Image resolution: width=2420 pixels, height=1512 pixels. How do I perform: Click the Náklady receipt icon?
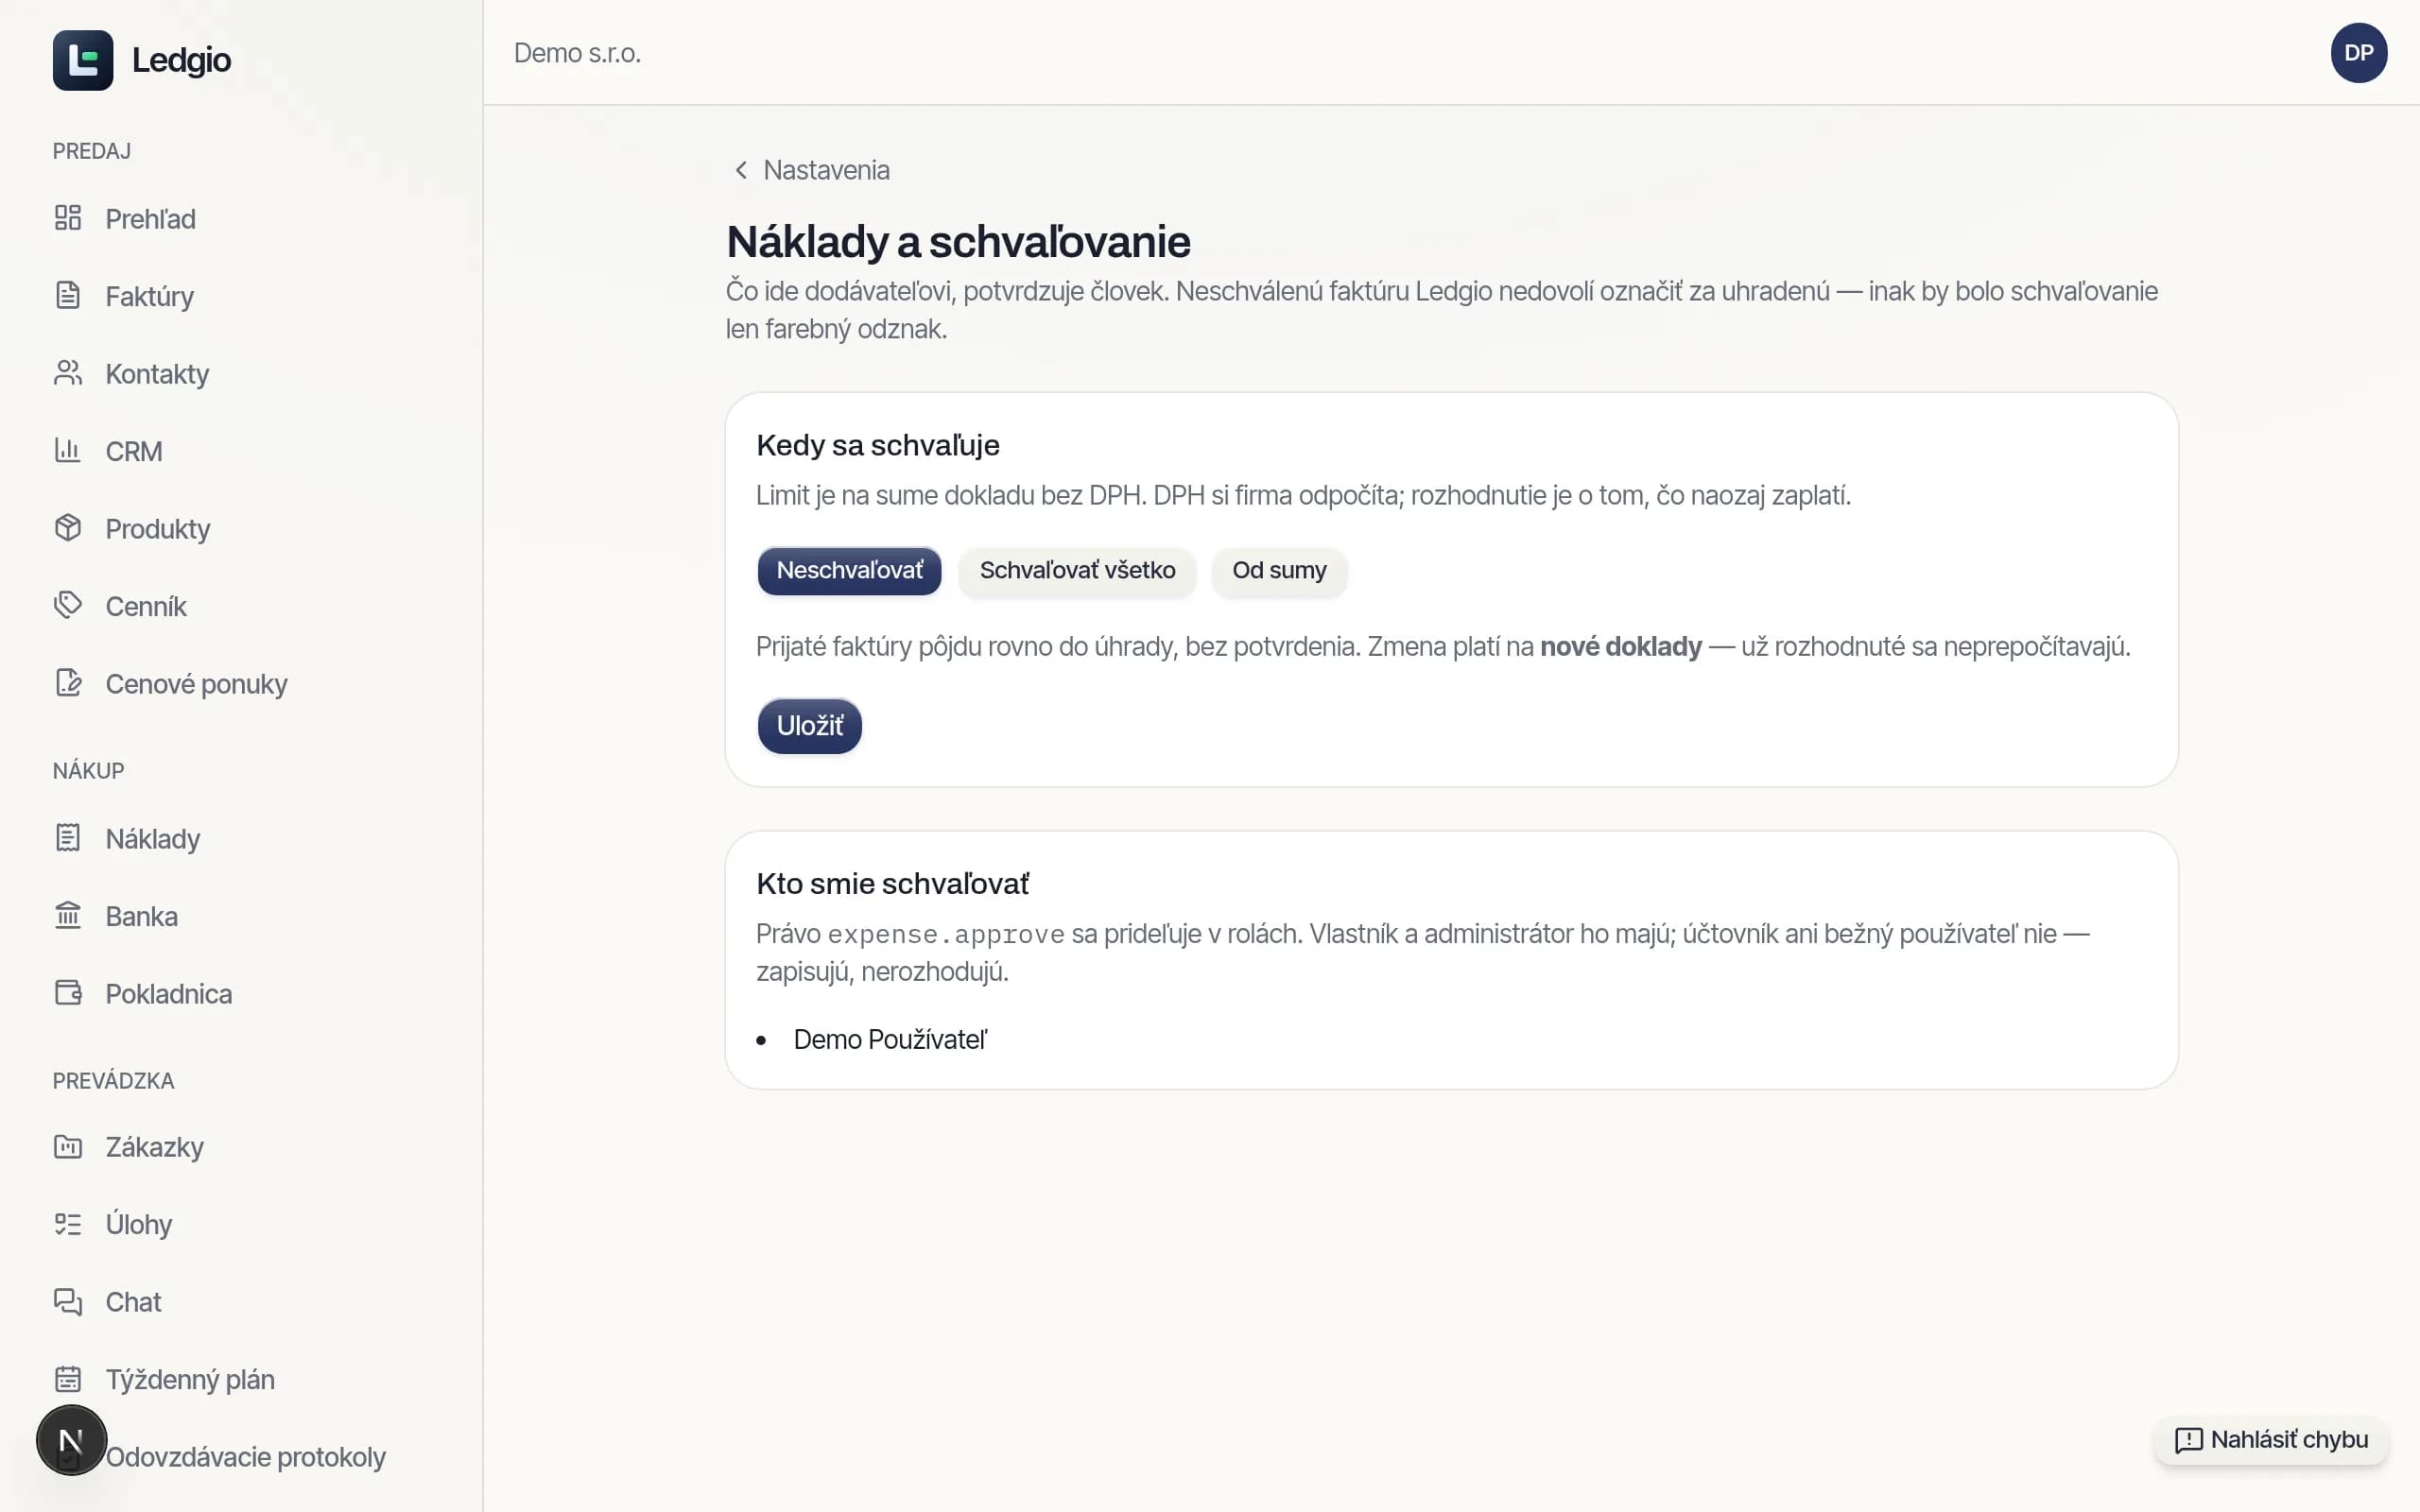pos(68,838)
